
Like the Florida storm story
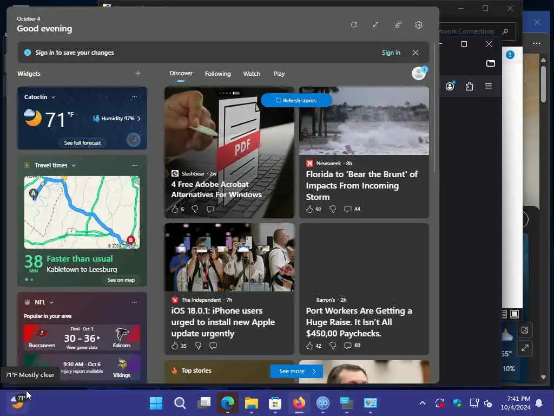point(309,209)
